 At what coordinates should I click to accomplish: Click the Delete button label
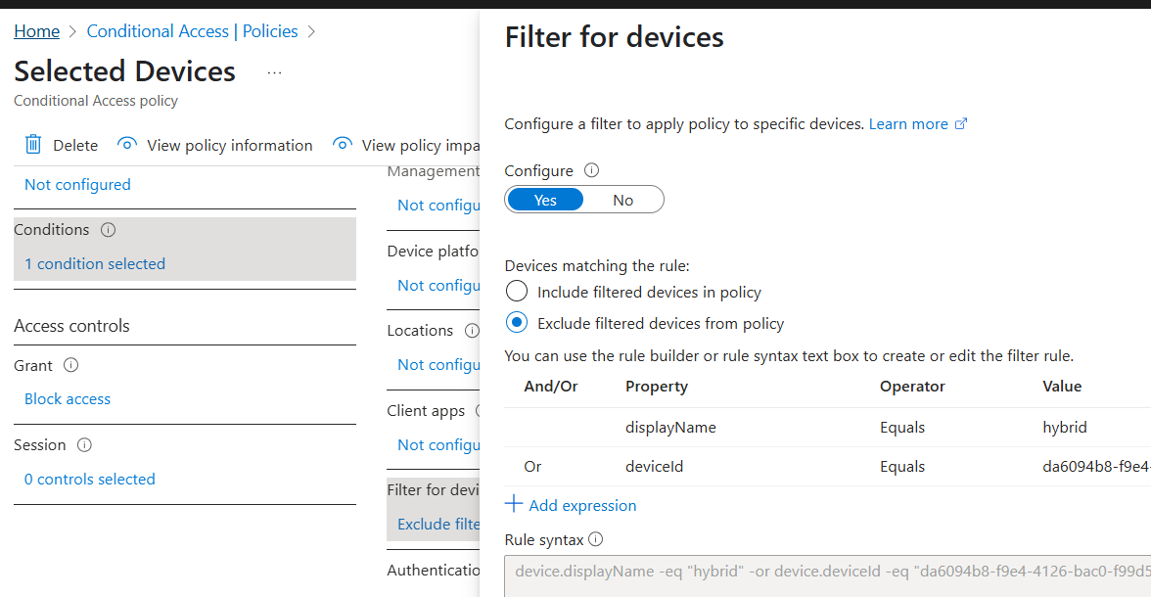[x=75, y=146]
